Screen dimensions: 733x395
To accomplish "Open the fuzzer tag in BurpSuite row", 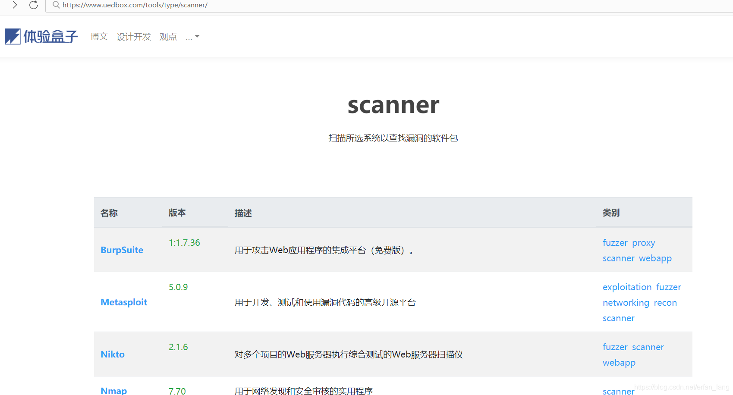I will [615, 243].
